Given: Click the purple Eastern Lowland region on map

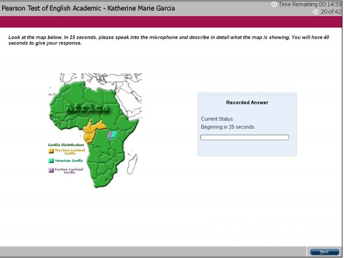Looking at the screenshot, I should [109, 135].
